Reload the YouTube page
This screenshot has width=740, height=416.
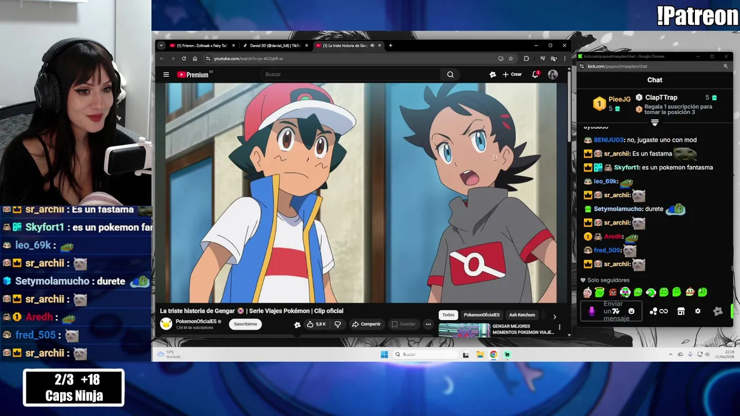(x=184, y=58)
